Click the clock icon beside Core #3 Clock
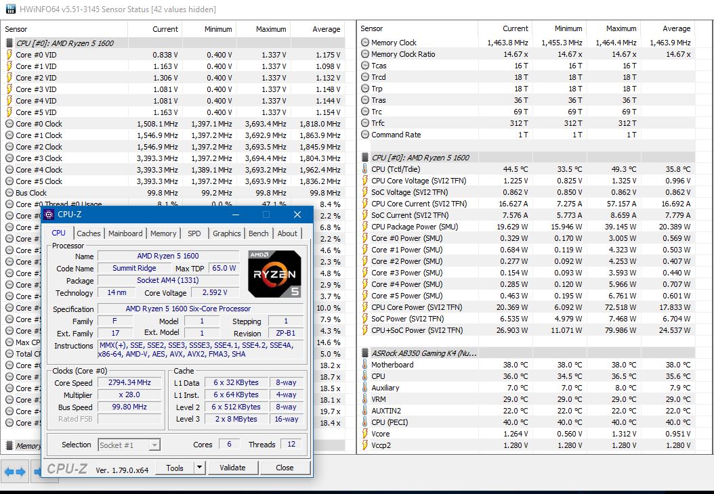 click(9, 158)
